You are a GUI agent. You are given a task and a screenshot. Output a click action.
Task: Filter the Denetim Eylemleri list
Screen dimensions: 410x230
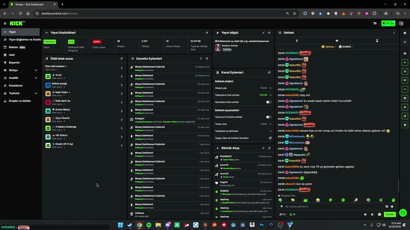pos(201,58)
